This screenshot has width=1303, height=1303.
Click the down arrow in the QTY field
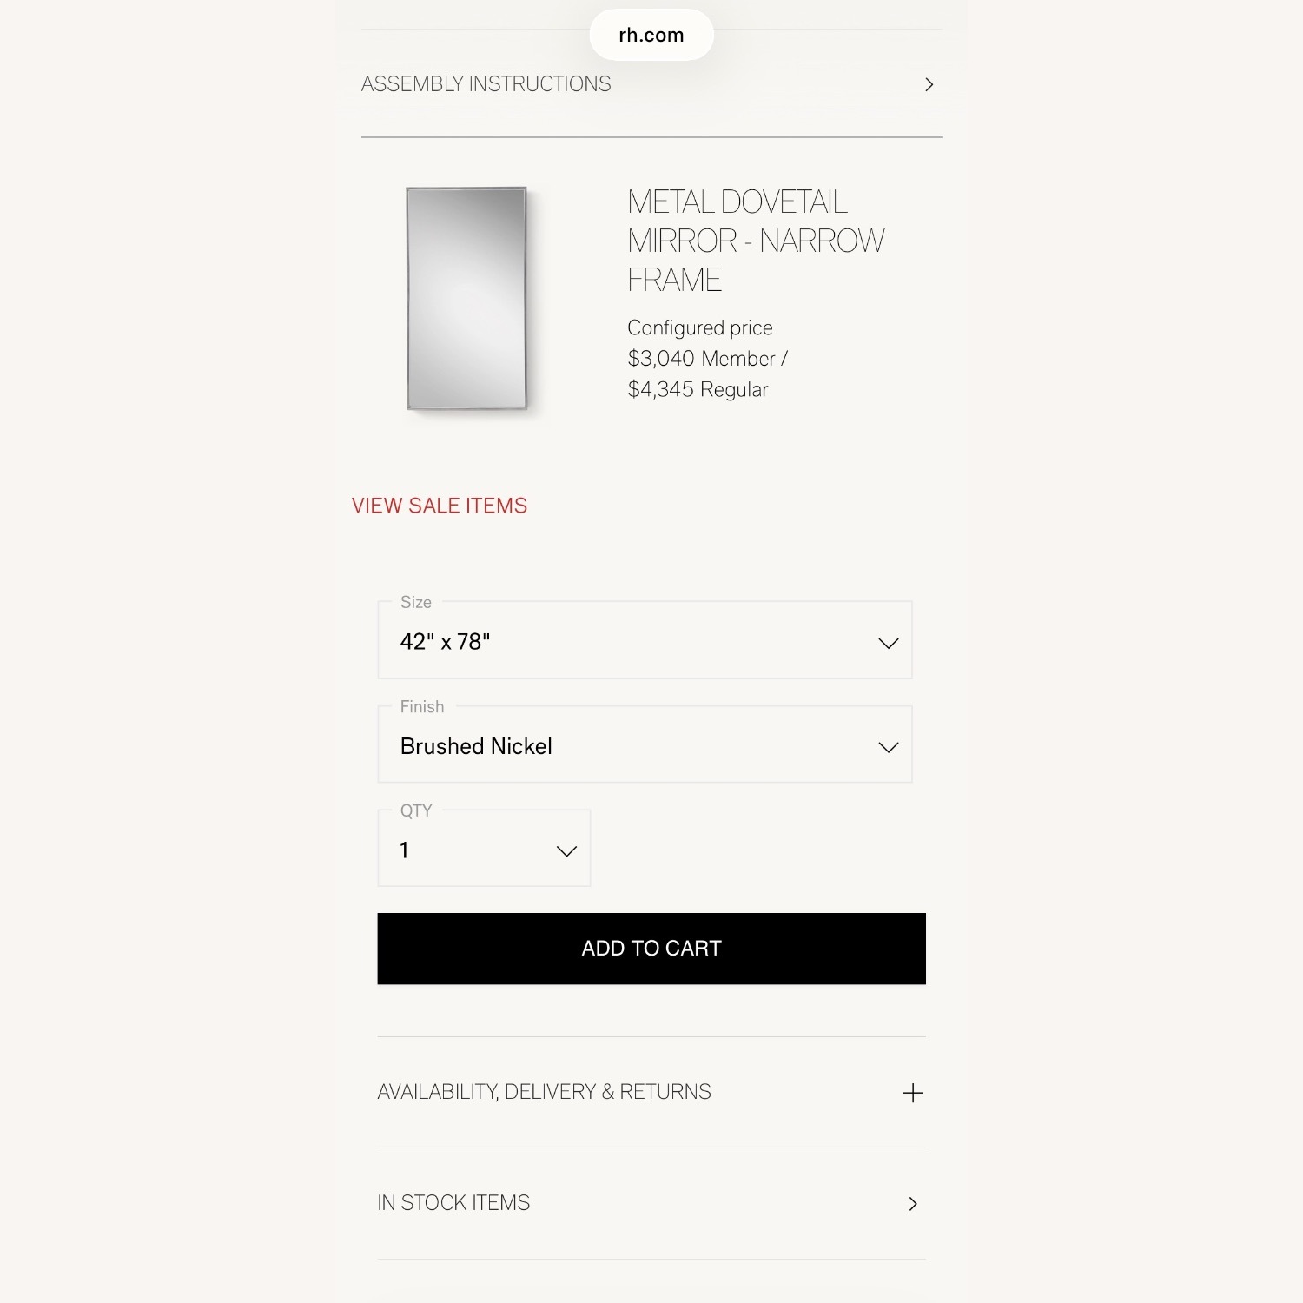pyautogui.click(x=566, y=851)
